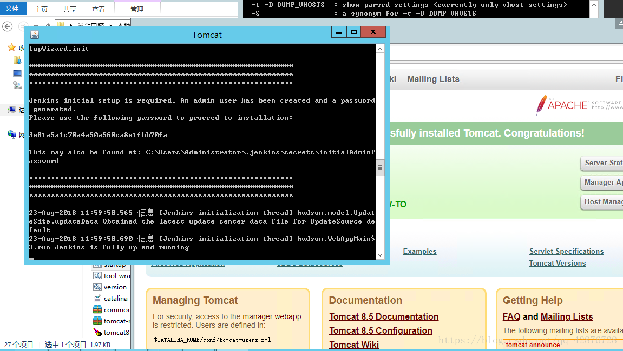Click the Manager App button
623x351 pixels.
[601, 183]
